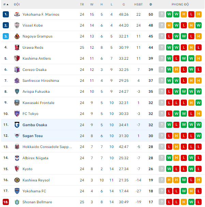The image size is (205, 207).
Task: Open the Cerezo Osaka team link
Action: pos(34,70)
